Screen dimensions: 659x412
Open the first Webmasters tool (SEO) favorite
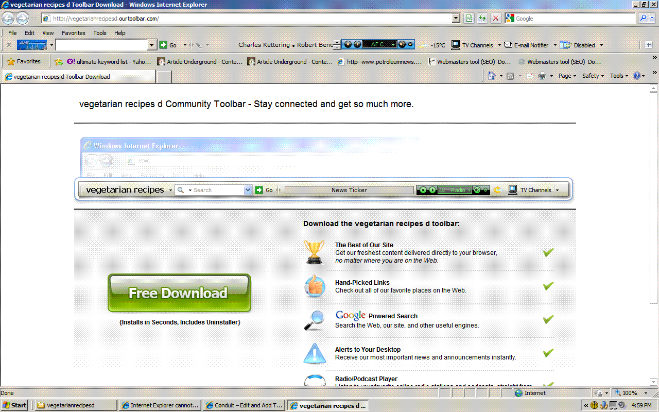[x=469, y=62]
